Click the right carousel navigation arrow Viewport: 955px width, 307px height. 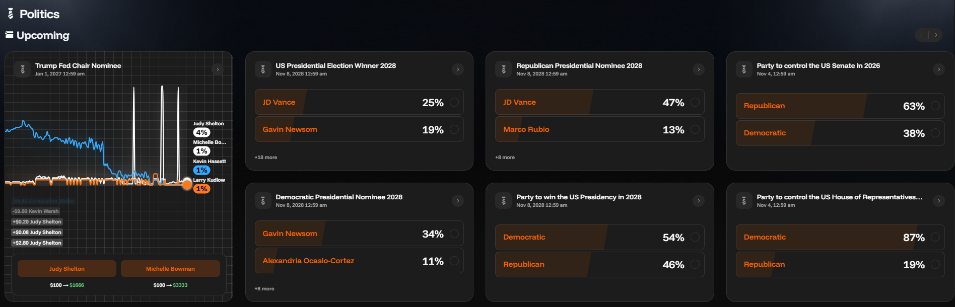936,35
